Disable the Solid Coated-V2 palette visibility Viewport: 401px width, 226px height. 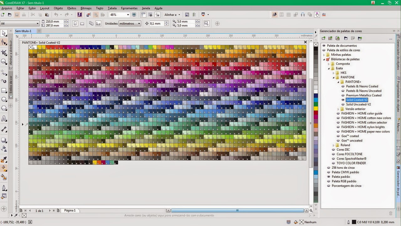tap(343, 100)
